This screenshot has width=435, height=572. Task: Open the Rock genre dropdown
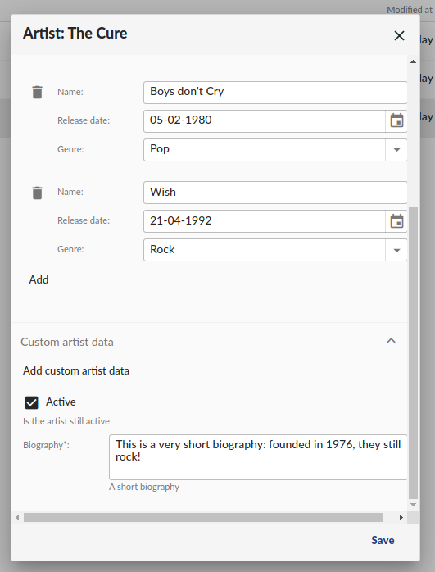pyautogui.click(x=396, y=250)
